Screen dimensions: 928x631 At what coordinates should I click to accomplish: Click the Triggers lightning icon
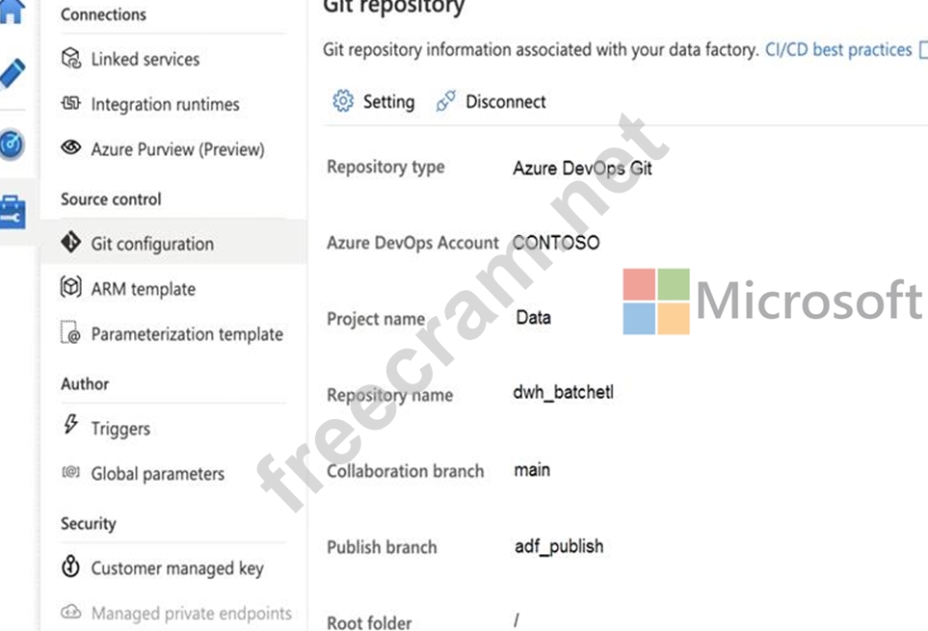pyautogui.click(x=71, y=426)
